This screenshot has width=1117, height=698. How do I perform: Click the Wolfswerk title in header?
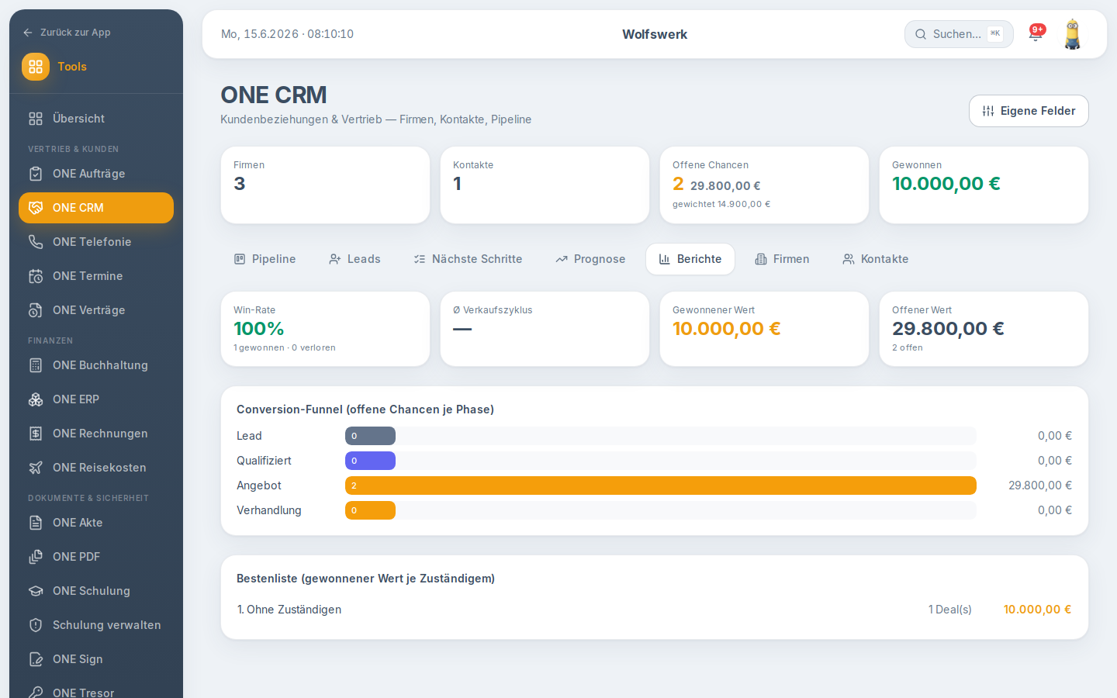tap(655, 34)
